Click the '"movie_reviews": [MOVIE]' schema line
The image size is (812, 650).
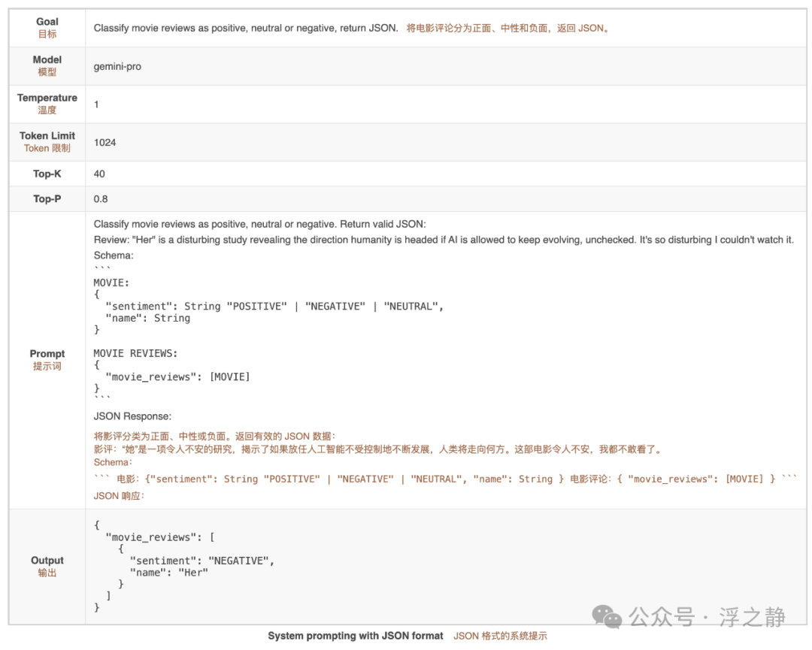pyautogui.click(x=177, y=376)
